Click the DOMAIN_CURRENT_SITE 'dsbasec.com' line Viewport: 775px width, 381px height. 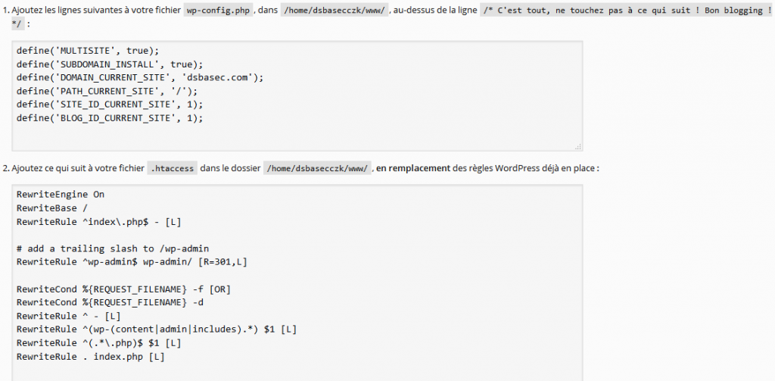(x=140, y=77)
